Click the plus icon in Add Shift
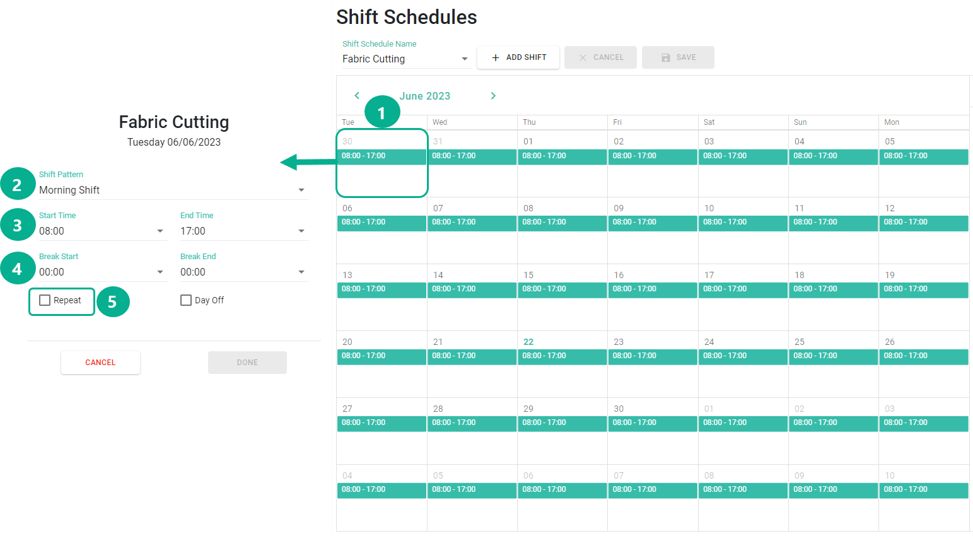Image resolution: width=973 pixels, height=536 pixels. pyautogui.click(x=496, y=57)
